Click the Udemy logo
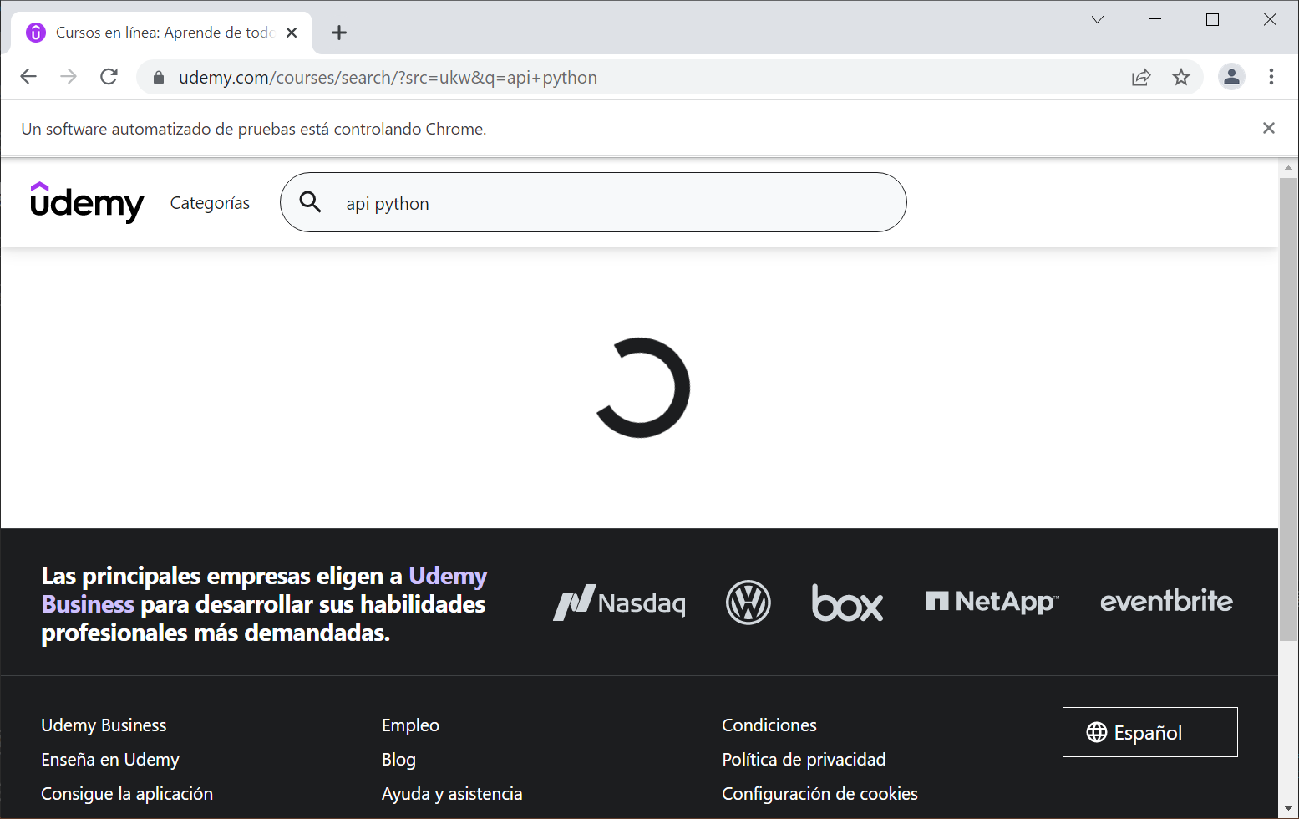The image size is (1299, 819). tap(87, 202)
